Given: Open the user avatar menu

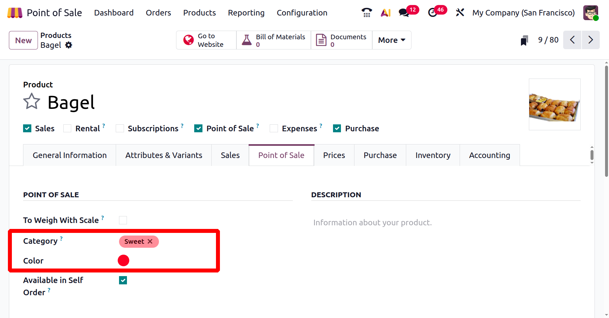Looking at the screenshot, I should [590, 13].
